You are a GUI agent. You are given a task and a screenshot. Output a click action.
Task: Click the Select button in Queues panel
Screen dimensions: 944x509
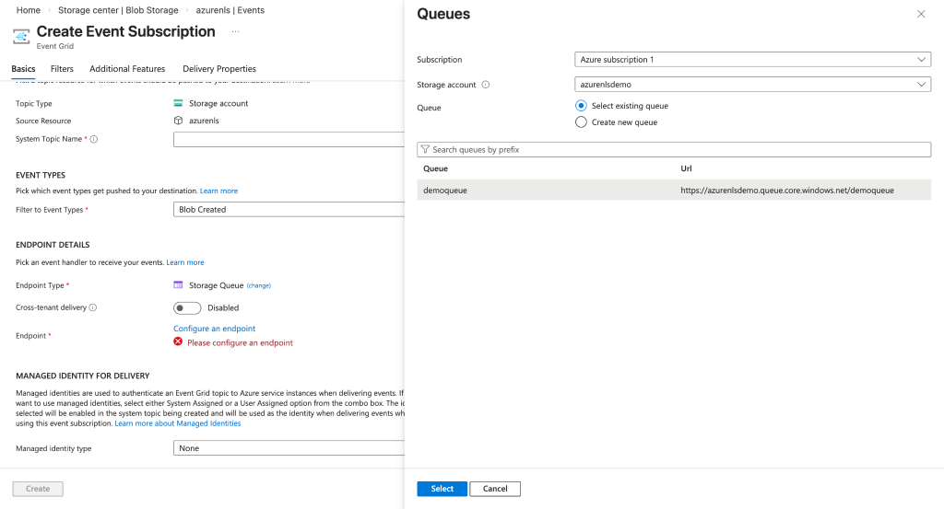[x=442, y=489]
